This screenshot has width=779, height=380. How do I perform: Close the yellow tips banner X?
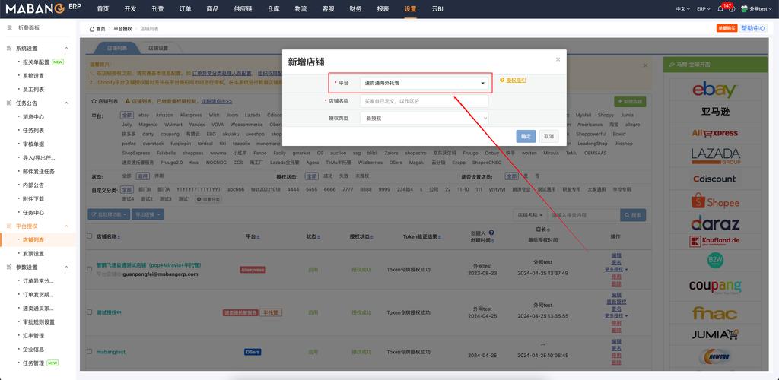coord(645,65)
